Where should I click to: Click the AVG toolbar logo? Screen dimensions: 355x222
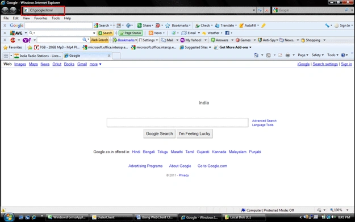tap(16, 33)
